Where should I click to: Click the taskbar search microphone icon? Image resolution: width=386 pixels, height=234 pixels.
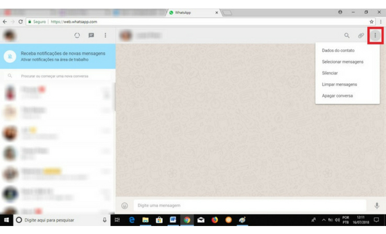(x=104, y=220)
